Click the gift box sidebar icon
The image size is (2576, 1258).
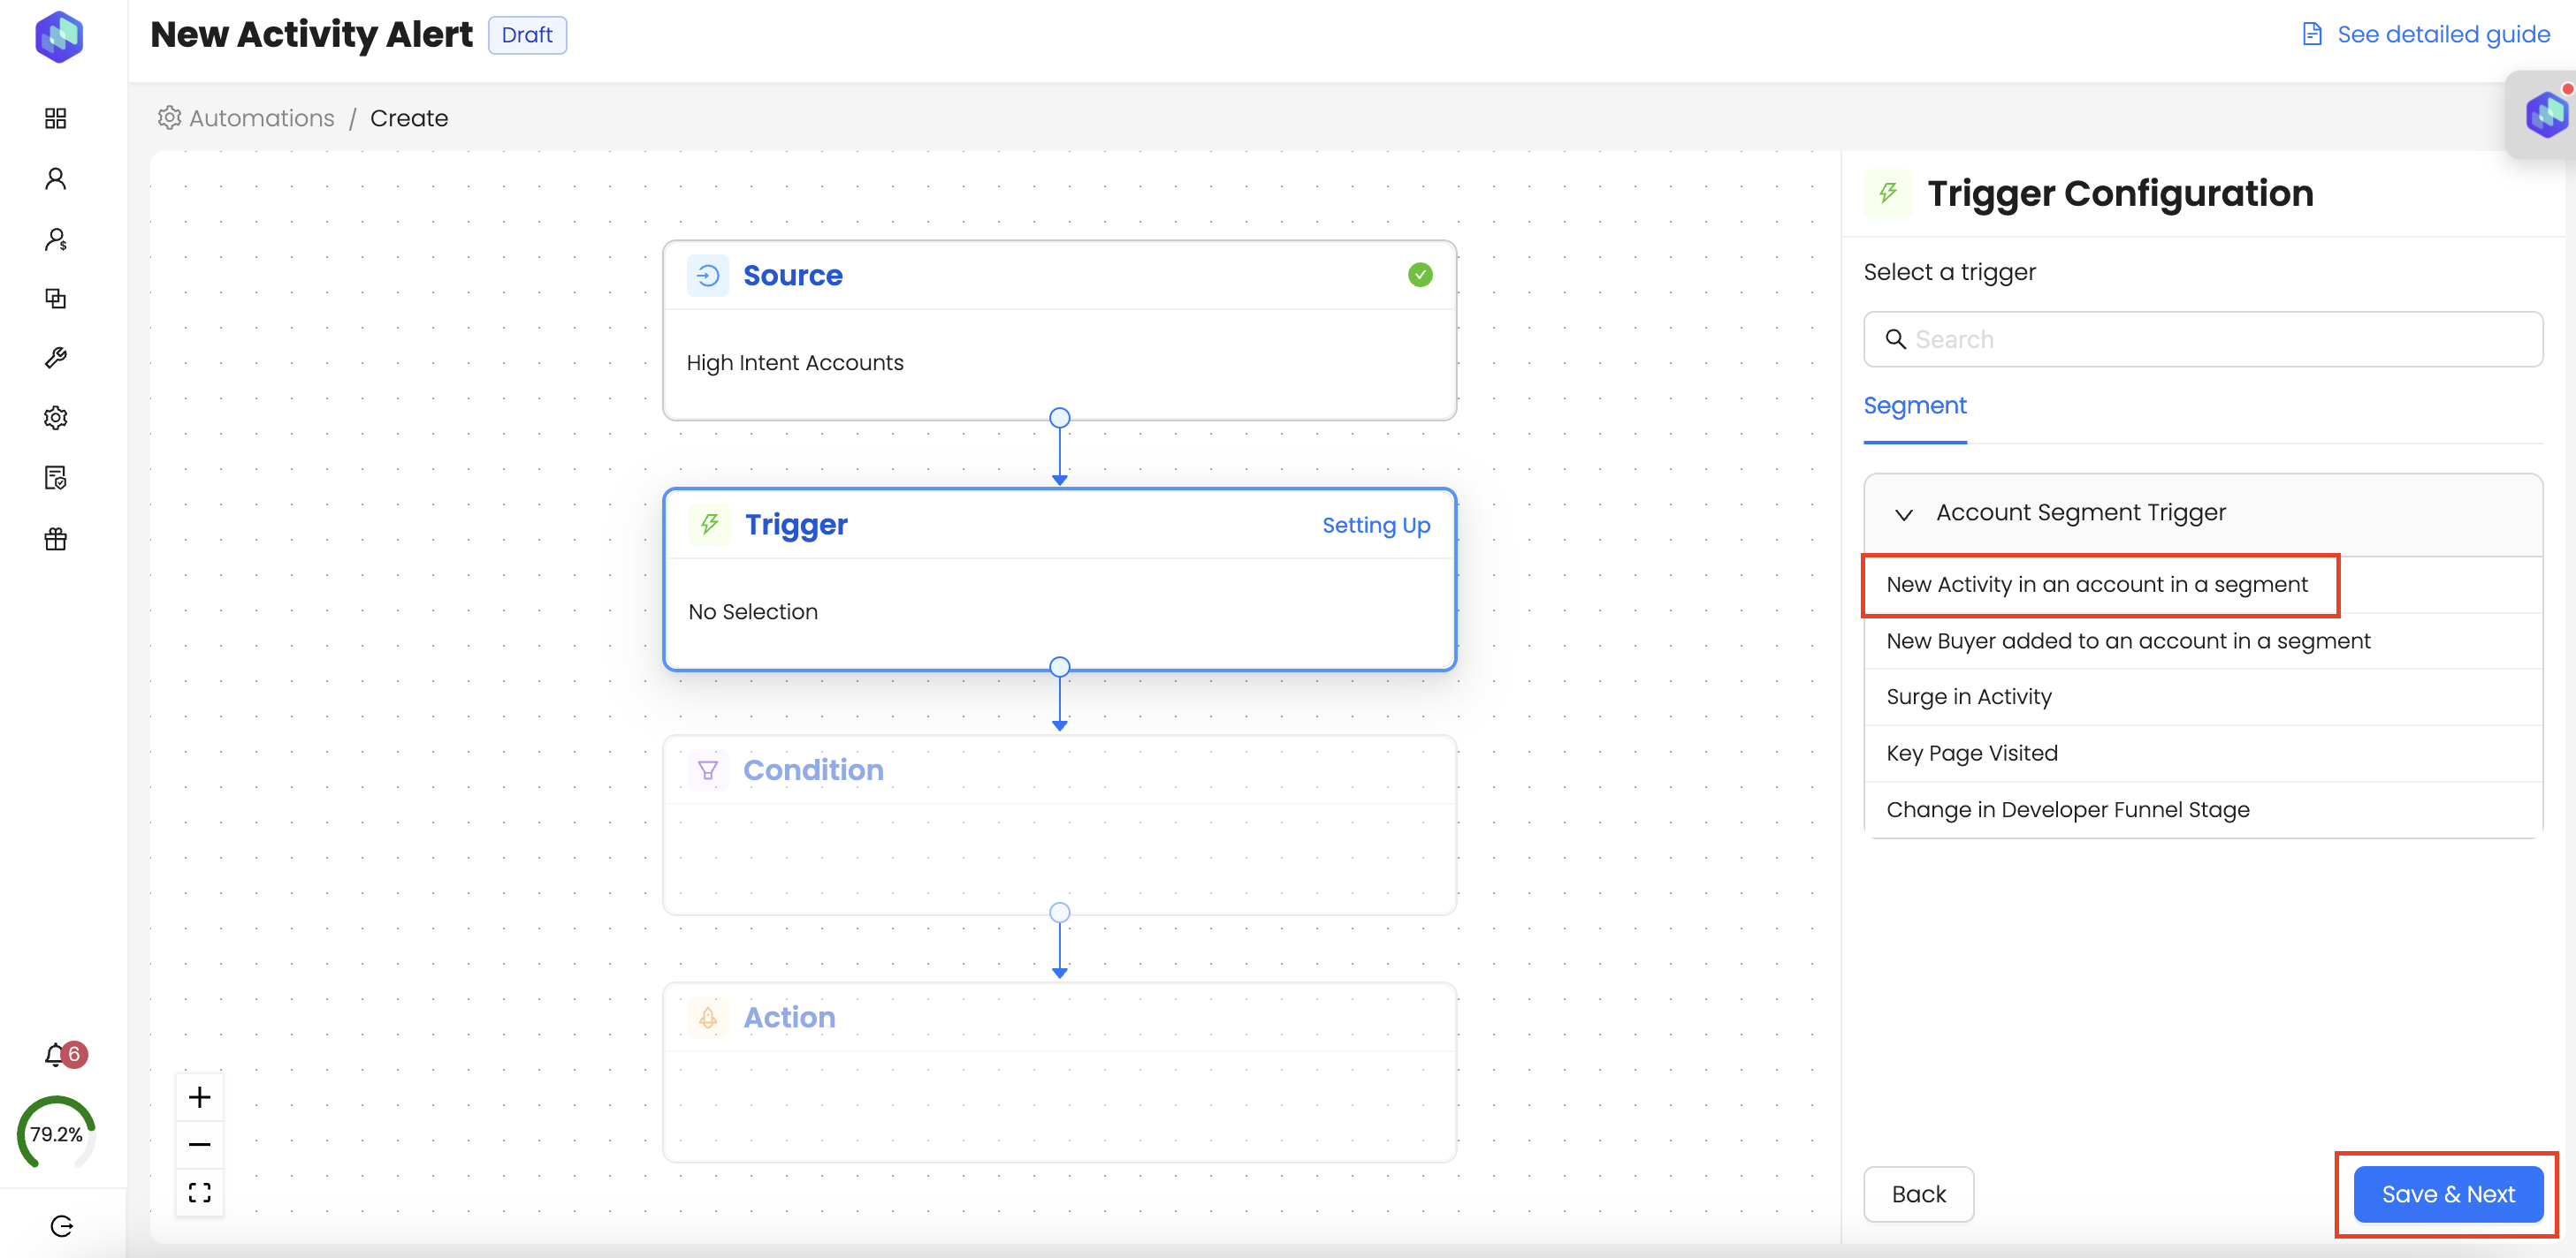[56, 540]
